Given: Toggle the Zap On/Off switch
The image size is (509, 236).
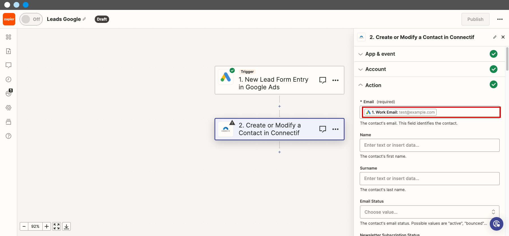Looking at the screenshot, I should 31,19.
